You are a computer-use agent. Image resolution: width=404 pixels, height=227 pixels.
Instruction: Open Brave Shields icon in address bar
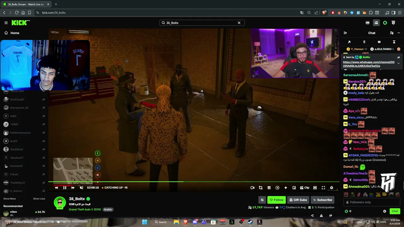point(324,13)
